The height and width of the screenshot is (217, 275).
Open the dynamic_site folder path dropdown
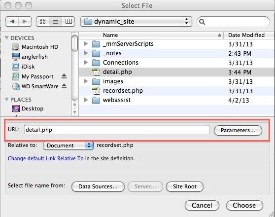136,22
